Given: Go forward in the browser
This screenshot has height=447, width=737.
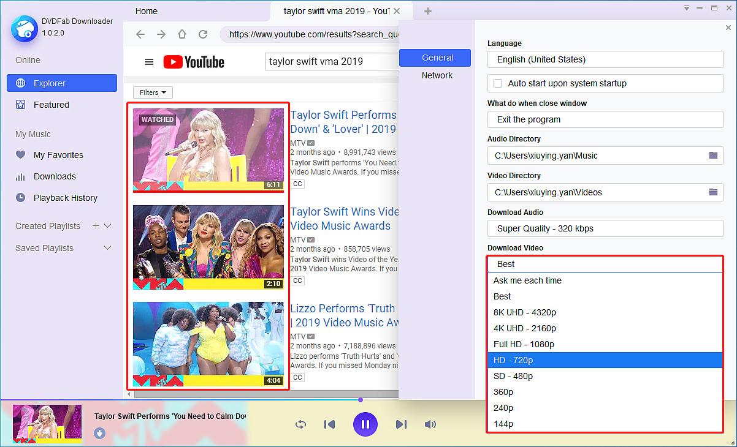Looking at the screenshot, I should click(161, 34).
